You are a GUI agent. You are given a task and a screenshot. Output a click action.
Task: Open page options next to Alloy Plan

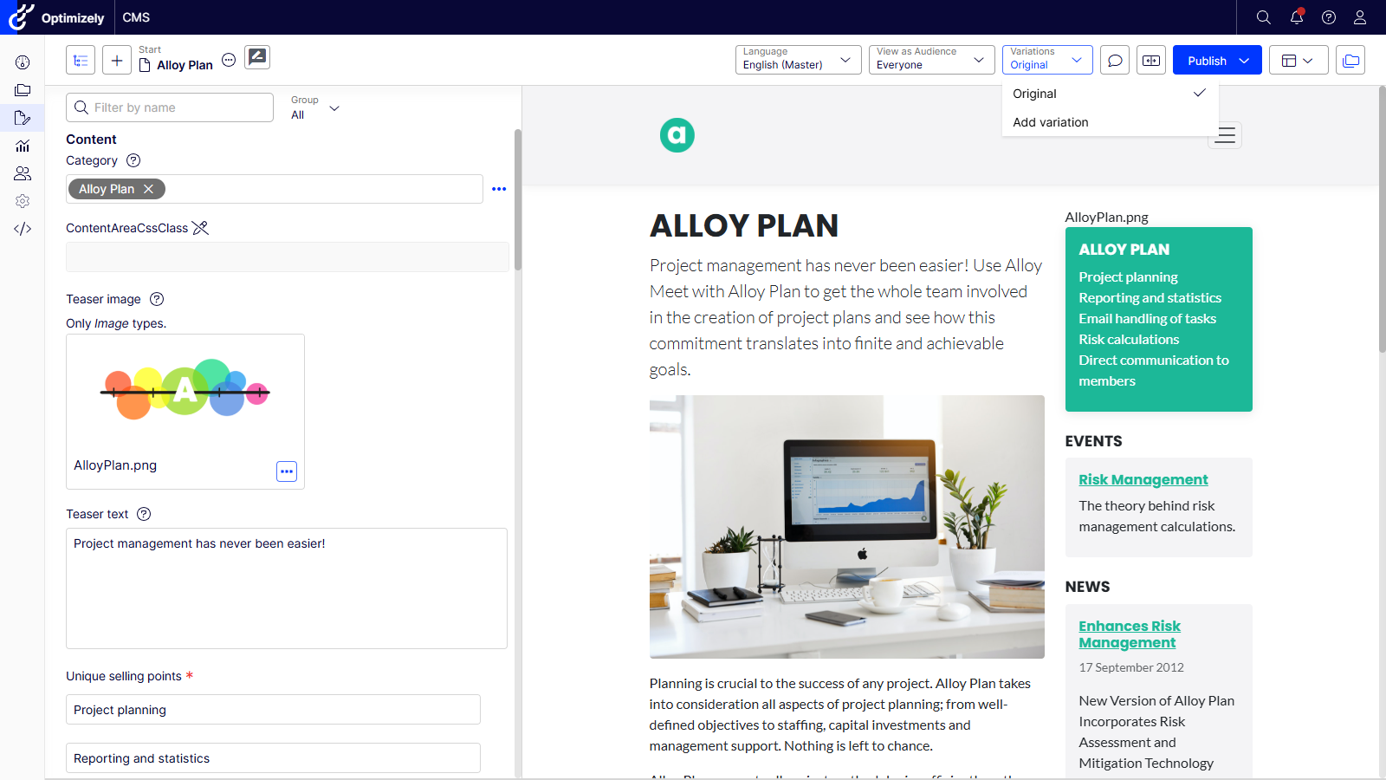[x=229, y=60]
